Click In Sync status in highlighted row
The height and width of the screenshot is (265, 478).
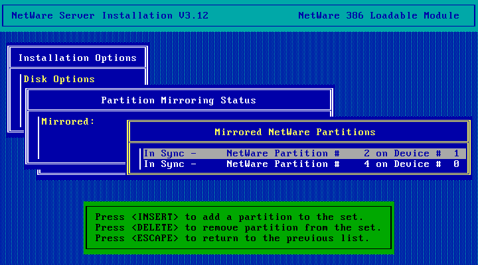pyautogui.click(x=169, y=153)
